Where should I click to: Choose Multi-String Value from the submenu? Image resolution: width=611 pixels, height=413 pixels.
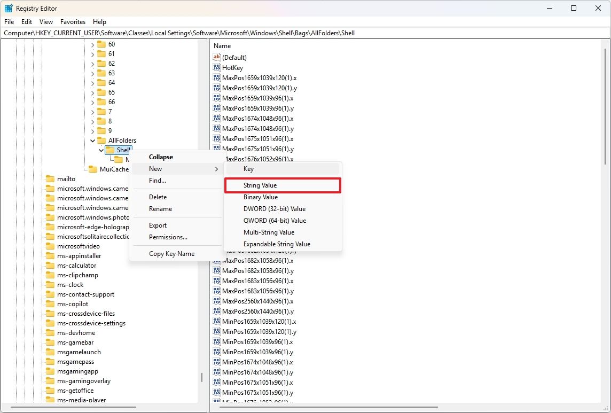coord(269,232)
